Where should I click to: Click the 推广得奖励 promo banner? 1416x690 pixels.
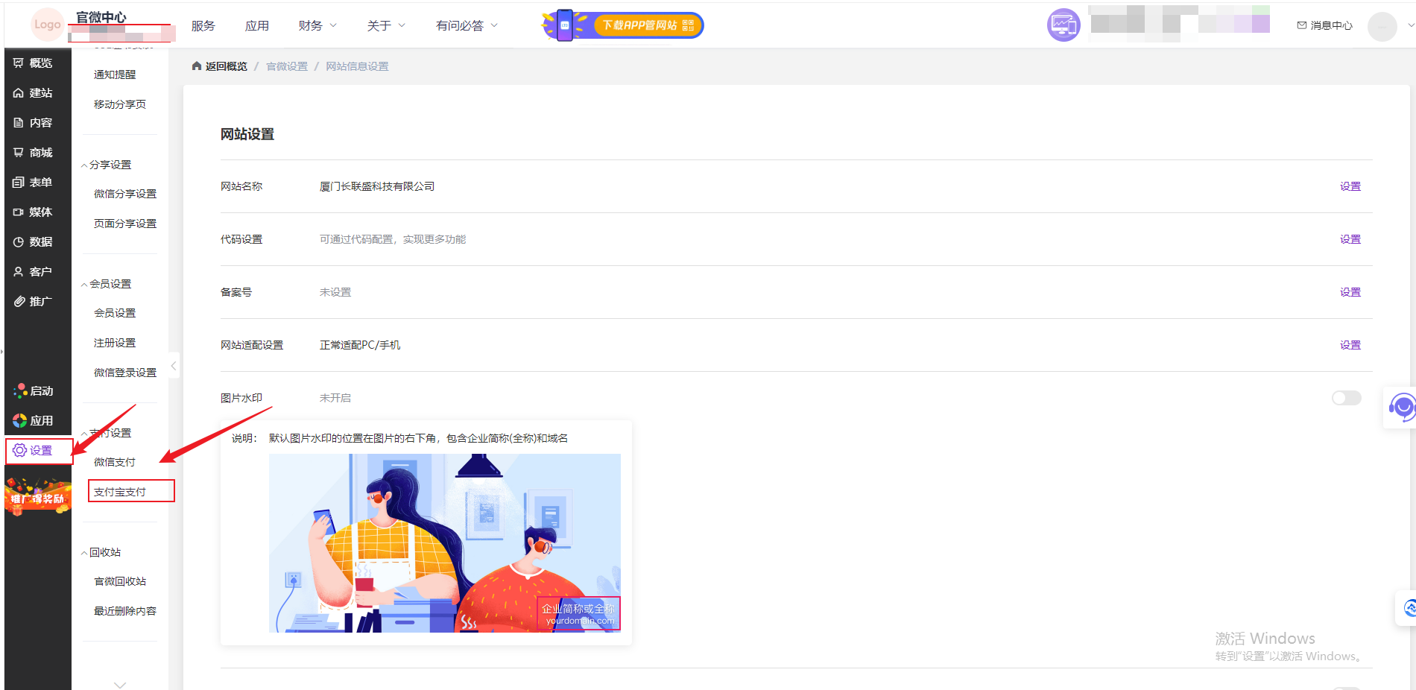pos(37,497)
